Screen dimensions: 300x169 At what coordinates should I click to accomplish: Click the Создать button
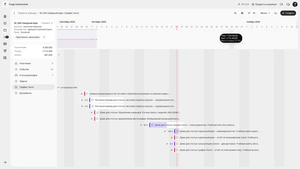pyautogui.click(x=288, y=13)
